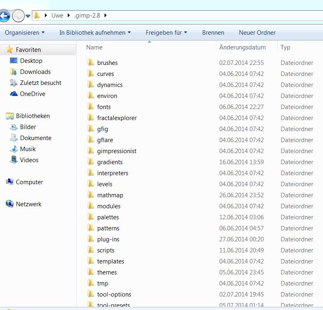This screenshot has height=310, width=323.
Task: Open Zuletzt besucht in sidebar
Action: coord(40,83)
